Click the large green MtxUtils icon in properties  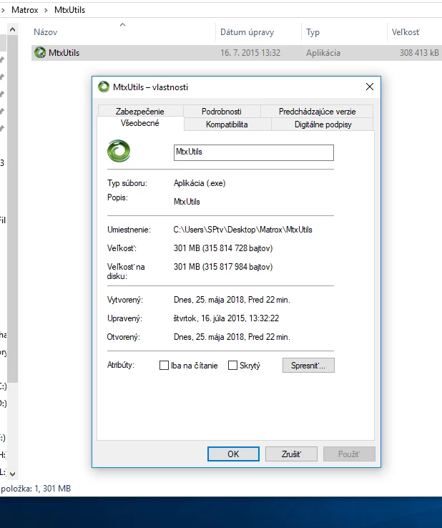click(119, 151)
